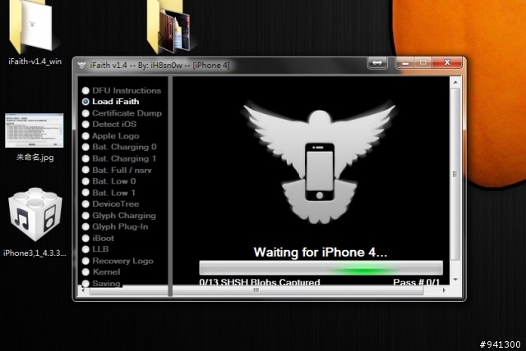
Task: Minimize the iFaith window
Action: [405, 62]
